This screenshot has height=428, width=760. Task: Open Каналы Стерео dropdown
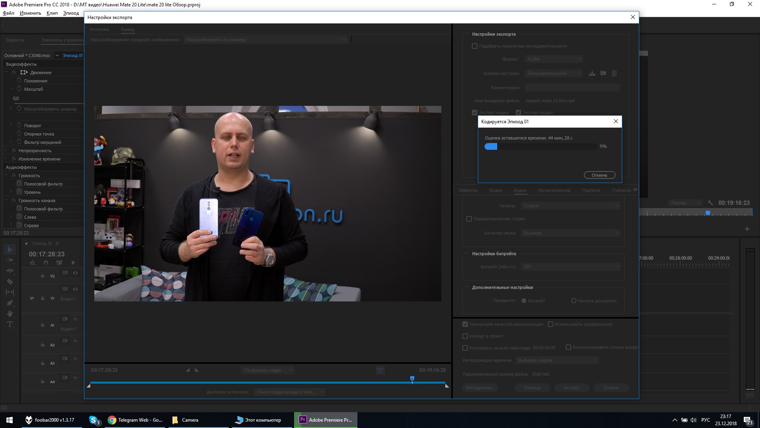pyautogui.click(x=570, y=206)
